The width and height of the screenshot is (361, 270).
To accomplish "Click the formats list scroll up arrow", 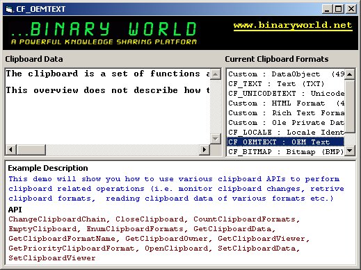I will click(350, 74).
